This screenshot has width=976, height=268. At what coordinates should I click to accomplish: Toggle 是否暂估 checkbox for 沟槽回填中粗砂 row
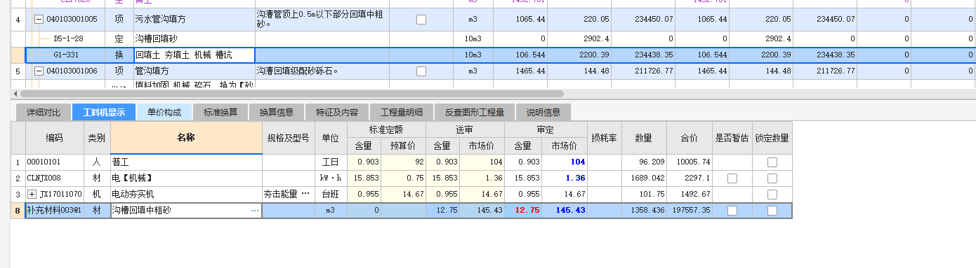(732, 211)
